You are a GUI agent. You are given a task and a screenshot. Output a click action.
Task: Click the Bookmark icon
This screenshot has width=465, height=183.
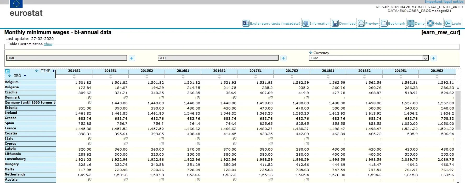pyautogui.click(x=384, y=23)
